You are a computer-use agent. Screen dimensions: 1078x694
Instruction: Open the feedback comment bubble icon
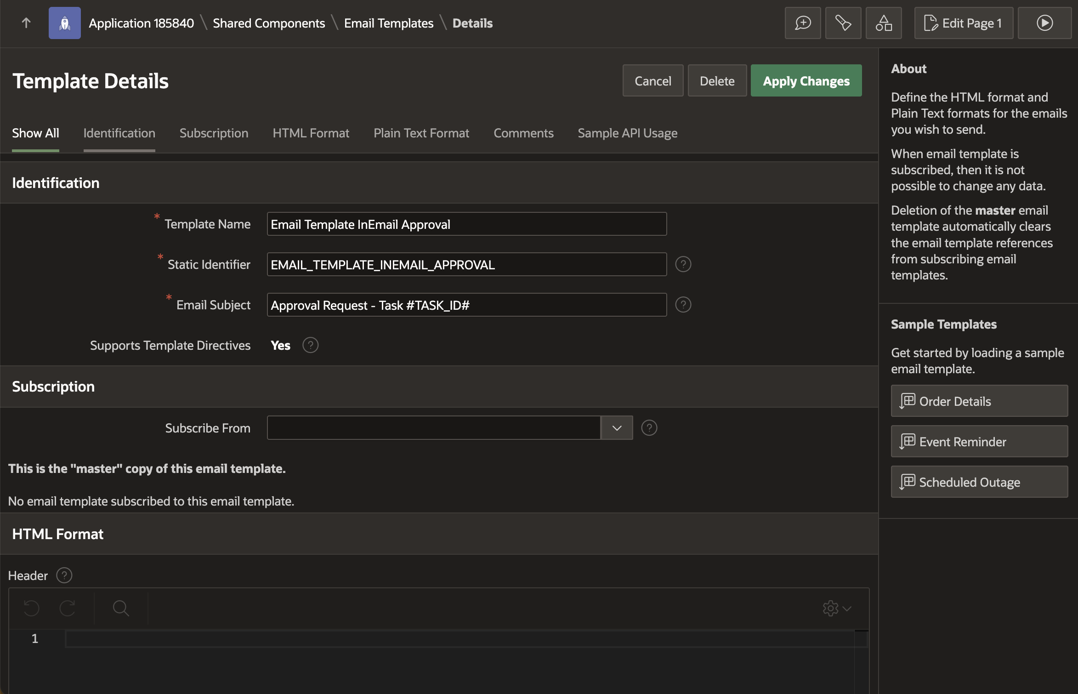tap(802, 23)
